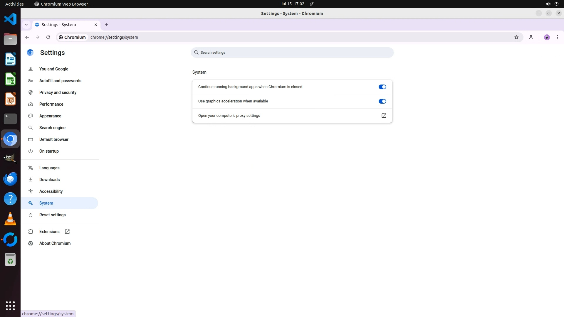Close the Settings - System tab

pyautogui.click(x=96, y=25)
